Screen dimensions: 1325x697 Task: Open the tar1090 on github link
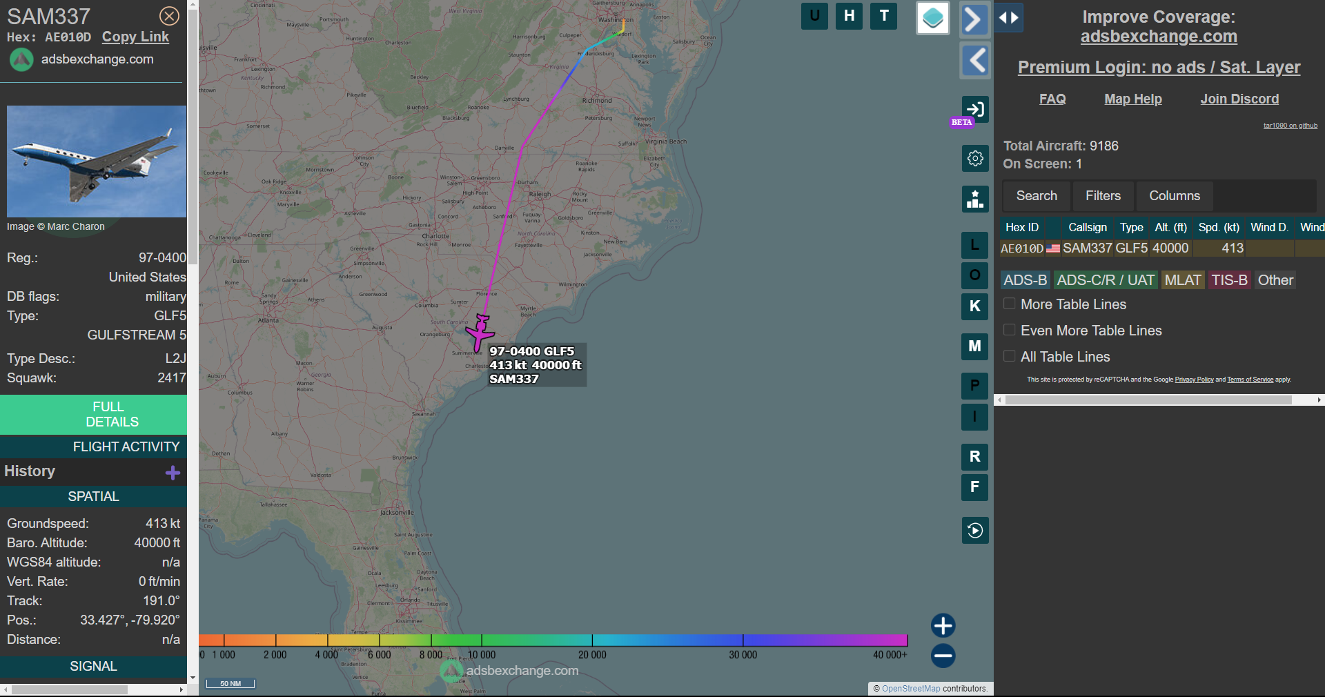pos(1290,126)
